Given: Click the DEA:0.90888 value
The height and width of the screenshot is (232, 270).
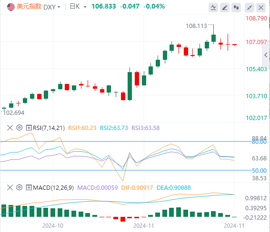Looking at the screenshot, I should [173, 188].
